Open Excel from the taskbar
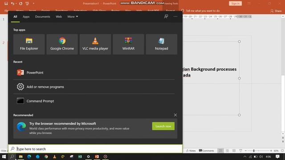This screenshot has width=285, height=160. (x=80, y=156)
